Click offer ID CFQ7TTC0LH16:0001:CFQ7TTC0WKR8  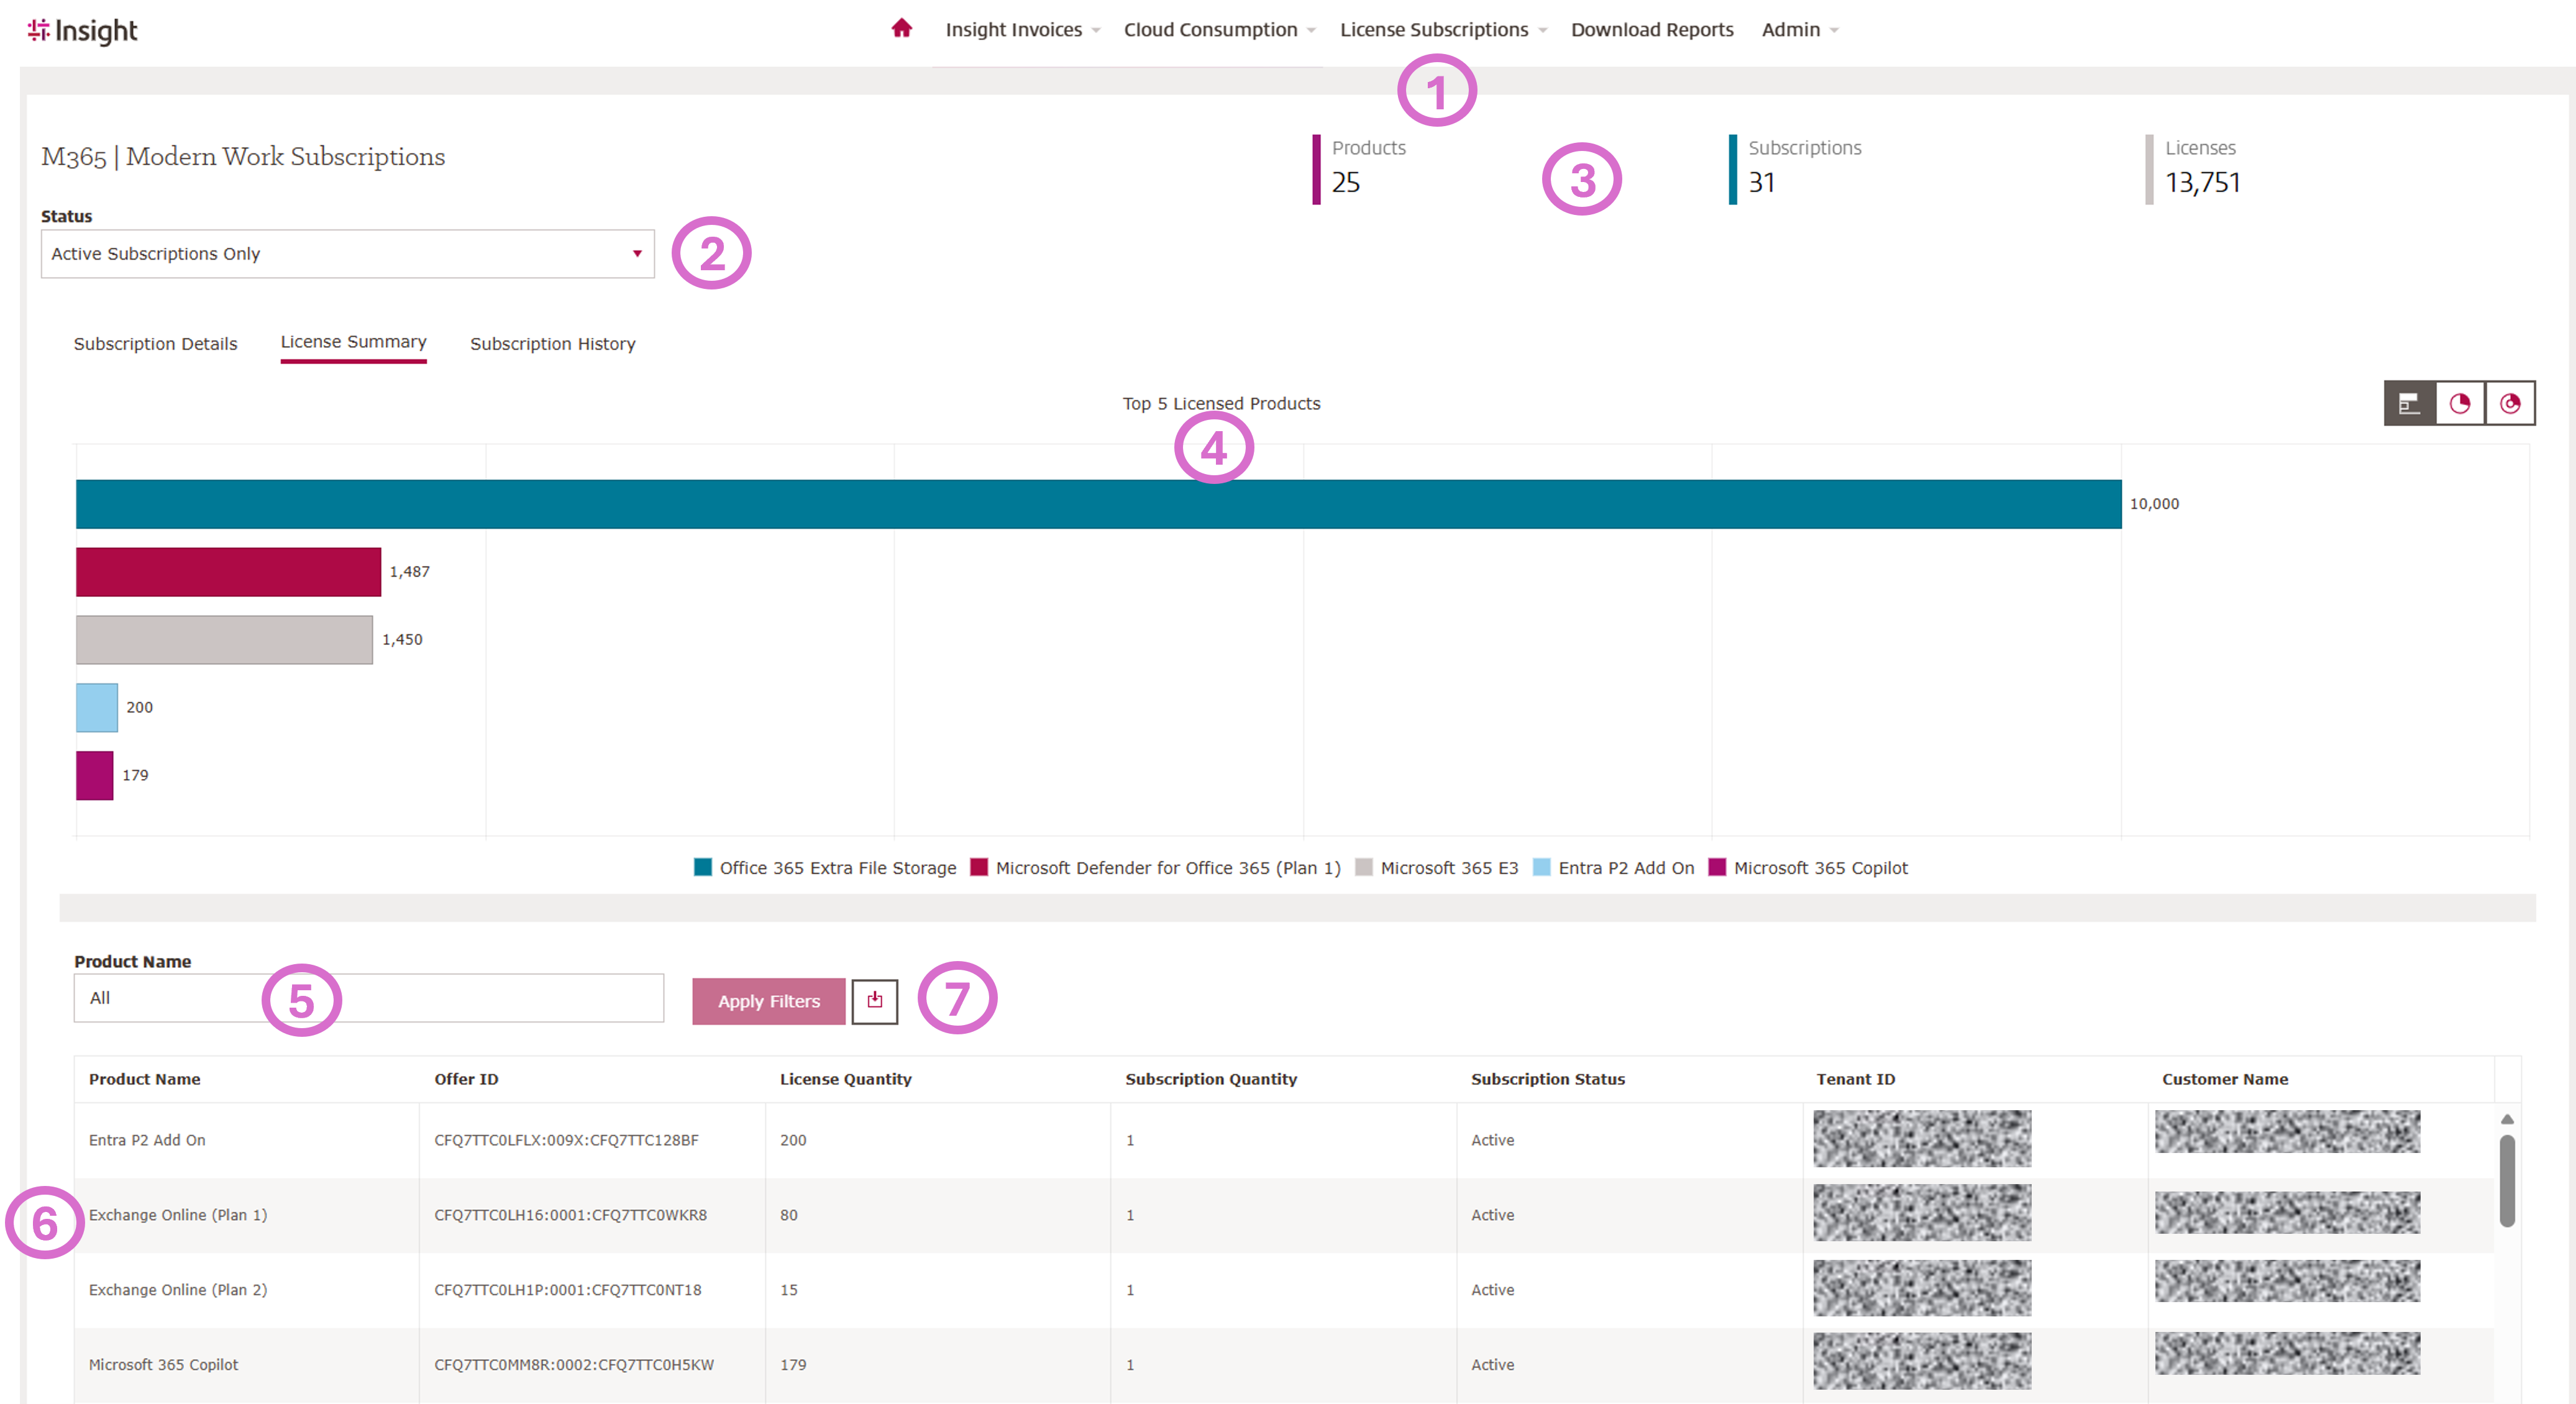coord(570,1215)
